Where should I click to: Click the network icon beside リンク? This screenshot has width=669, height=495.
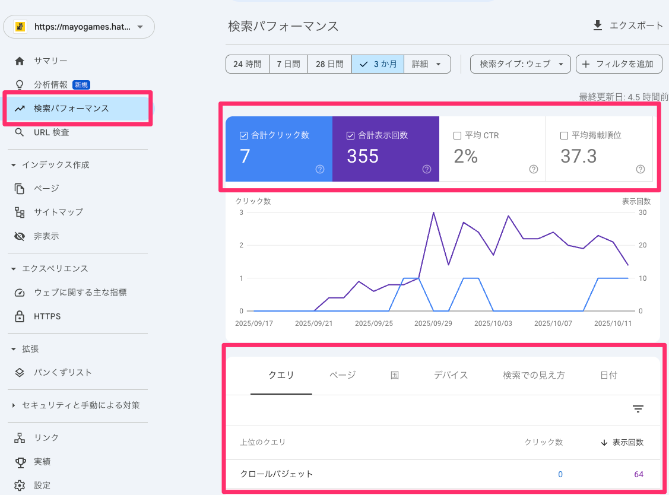point(20,437)
